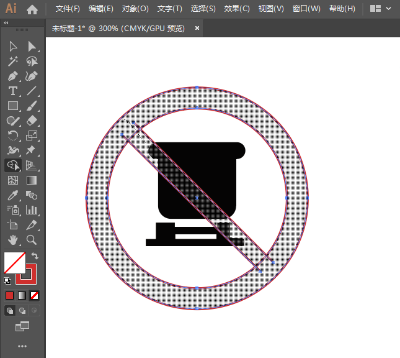Viewport: 400px width, 358px height.
Task: Switch to the Hand tool
Action: tap(12, 239)
